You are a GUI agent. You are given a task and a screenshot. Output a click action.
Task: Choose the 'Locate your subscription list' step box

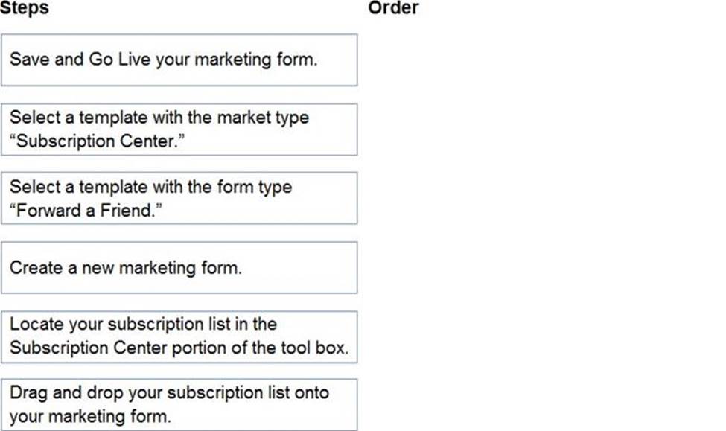click(x=179, y=336)
